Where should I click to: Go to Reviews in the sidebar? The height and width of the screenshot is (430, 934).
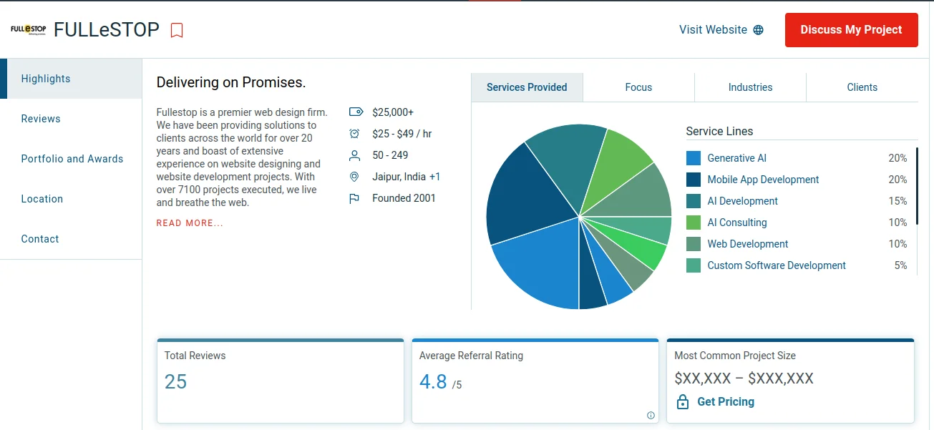tap(71, 119)
